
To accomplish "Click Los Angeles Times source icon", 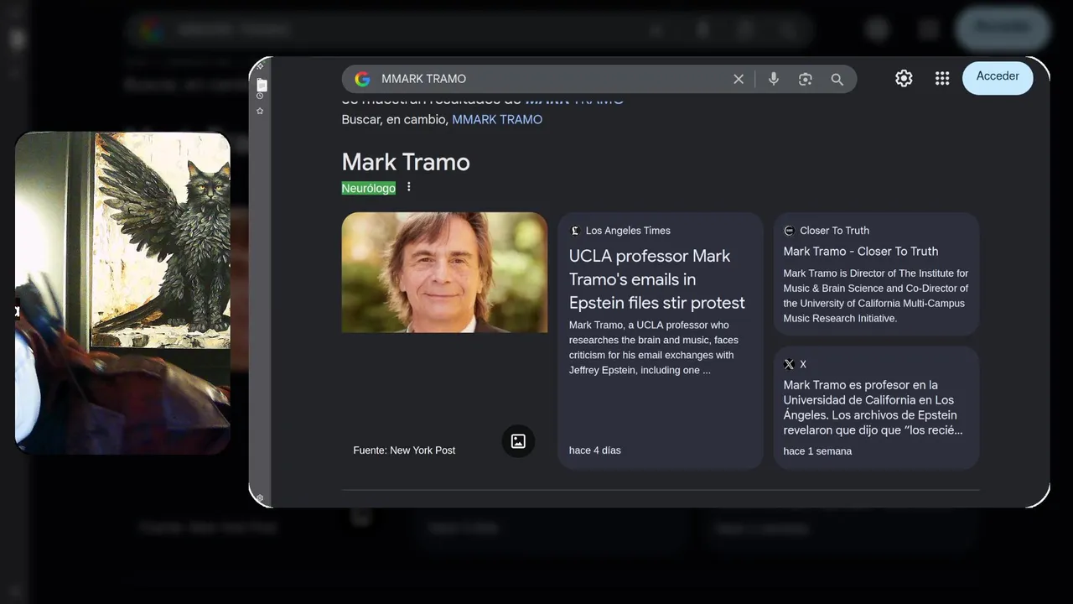I will pyautogui.click(x=575, y=231).
